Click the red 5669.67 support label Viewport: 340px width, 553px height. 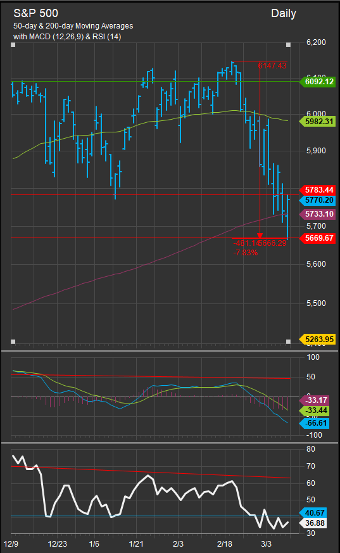(x=317, y=238)
